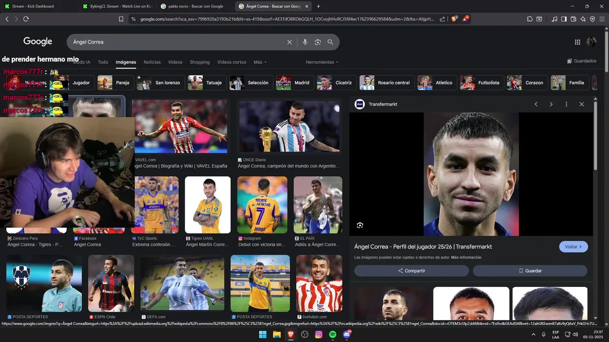The width and height of the screenshot is (609, 342).
Task: Open the Tigres UANL image result
Action: [x=207, y=205]
